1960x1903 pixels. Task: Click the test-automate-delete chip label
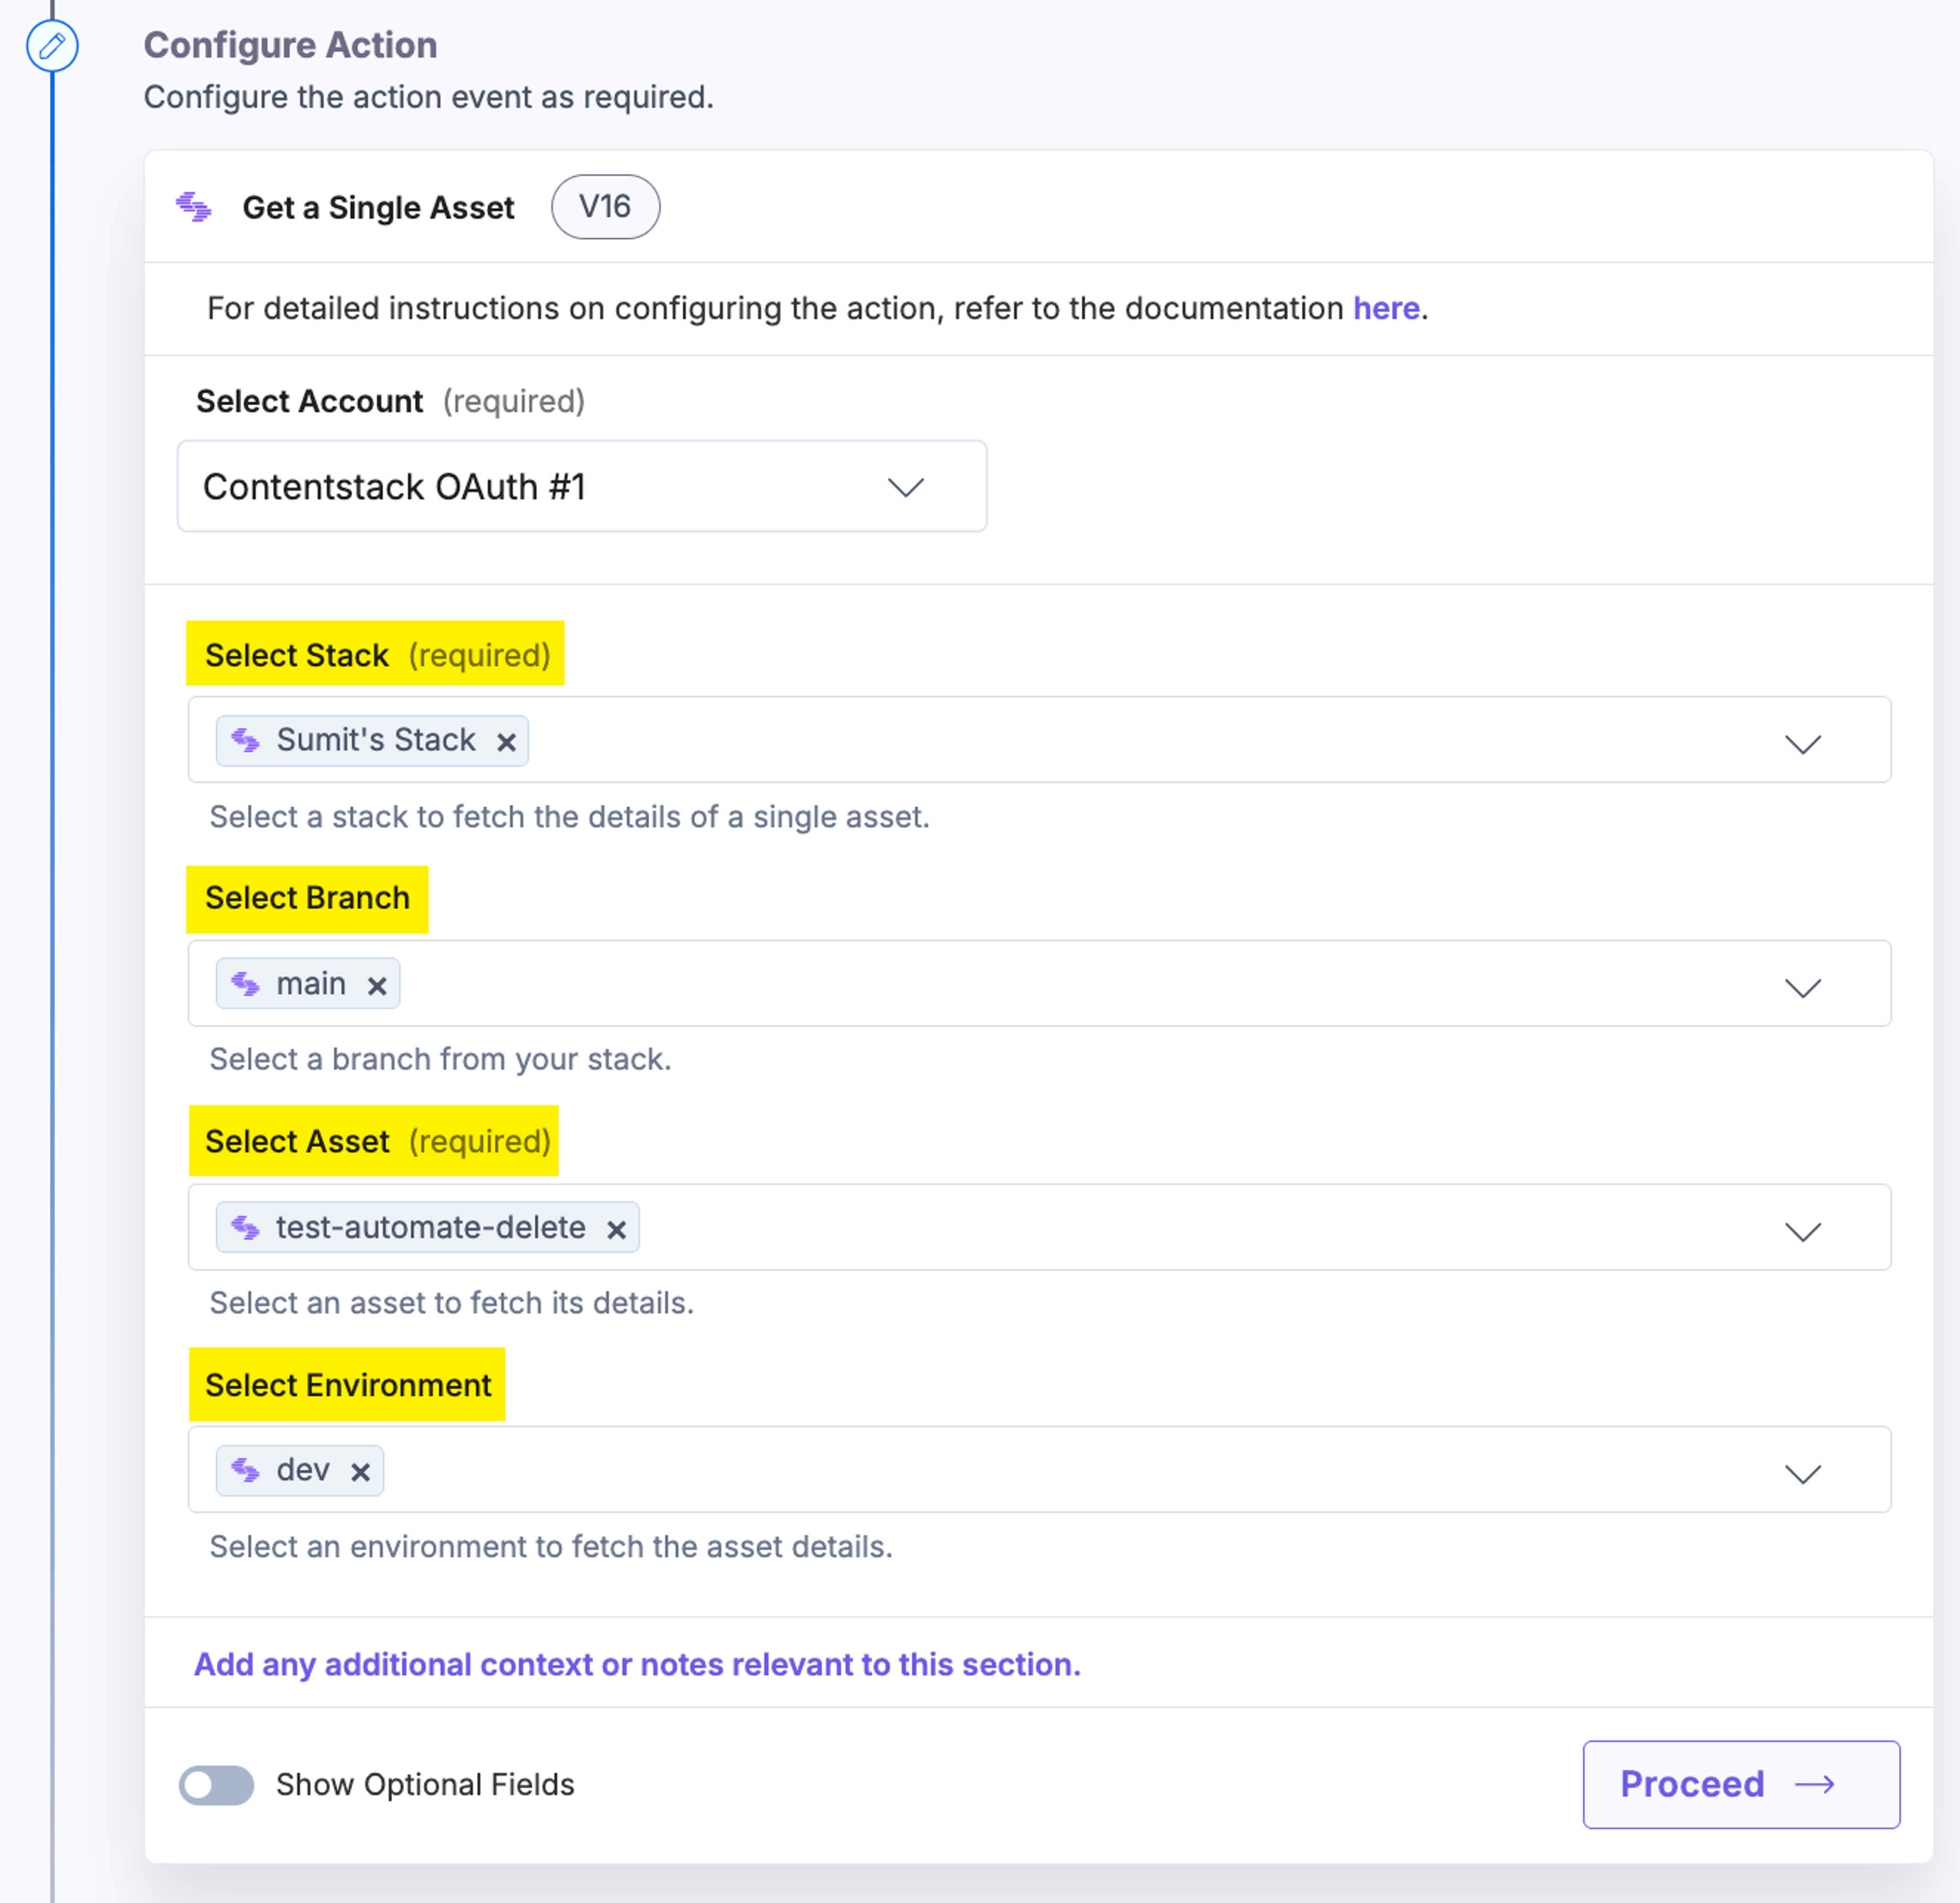tap(431, 1227)
